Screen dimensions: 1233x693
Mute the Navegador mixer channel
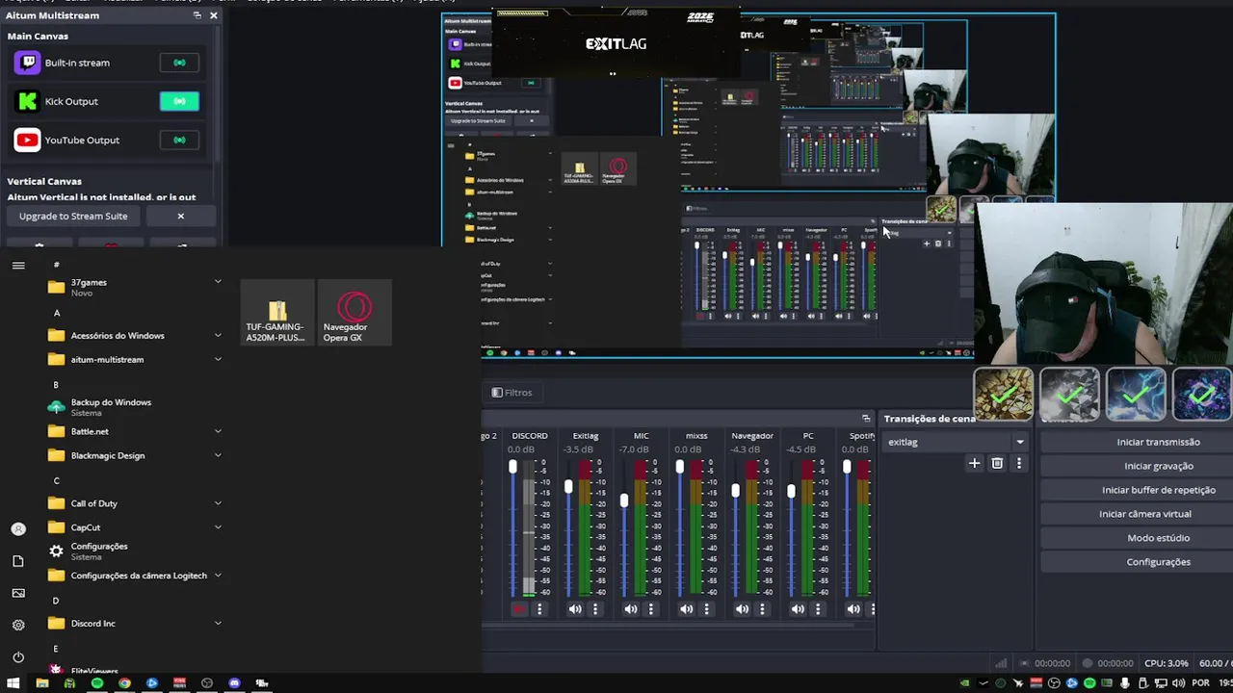click(742, 609)
